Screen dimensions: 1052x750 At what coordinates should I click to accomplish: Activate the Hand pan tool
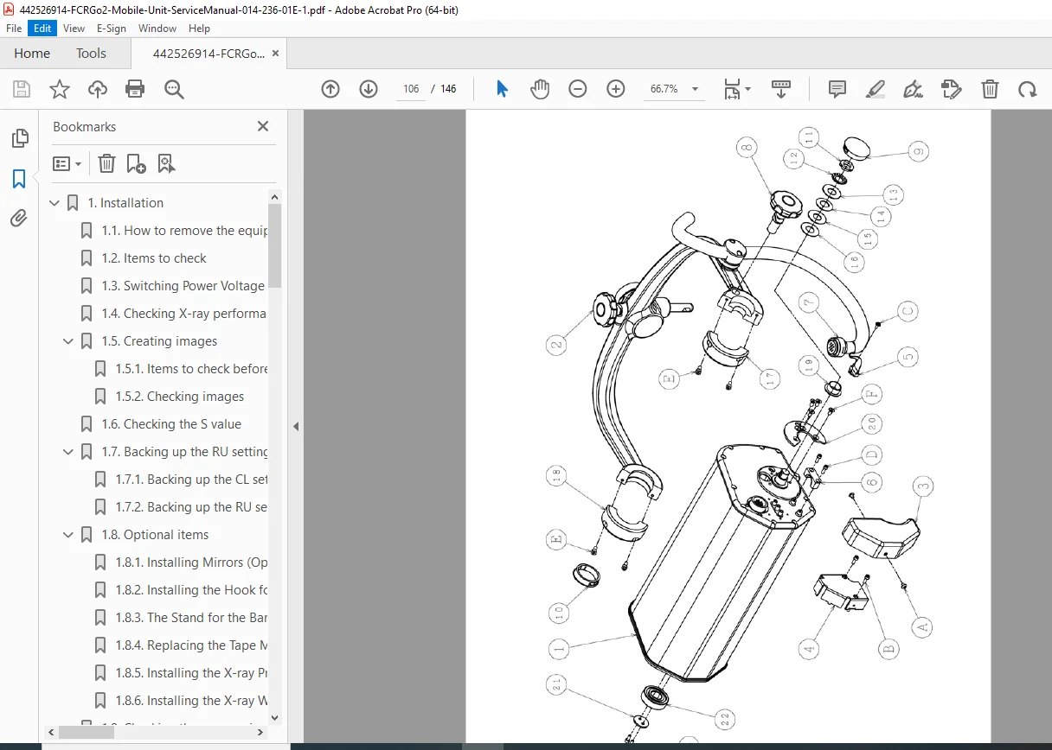pyautogui.click(x=540, y=89)
